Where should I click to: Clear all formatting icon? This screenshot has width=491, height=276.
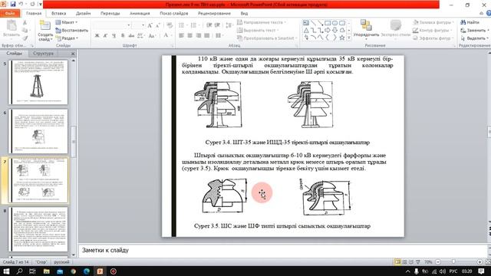tap(170, 25)
